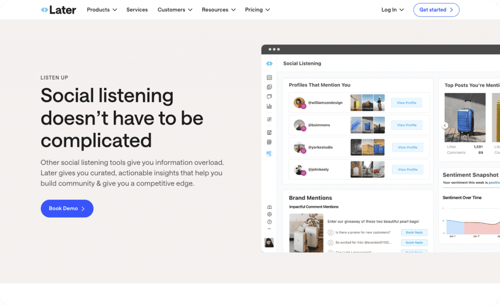The image size is (500, 306).
Task: Open the blue suitcase top post thumbnail
Action: tap(465, 118)
